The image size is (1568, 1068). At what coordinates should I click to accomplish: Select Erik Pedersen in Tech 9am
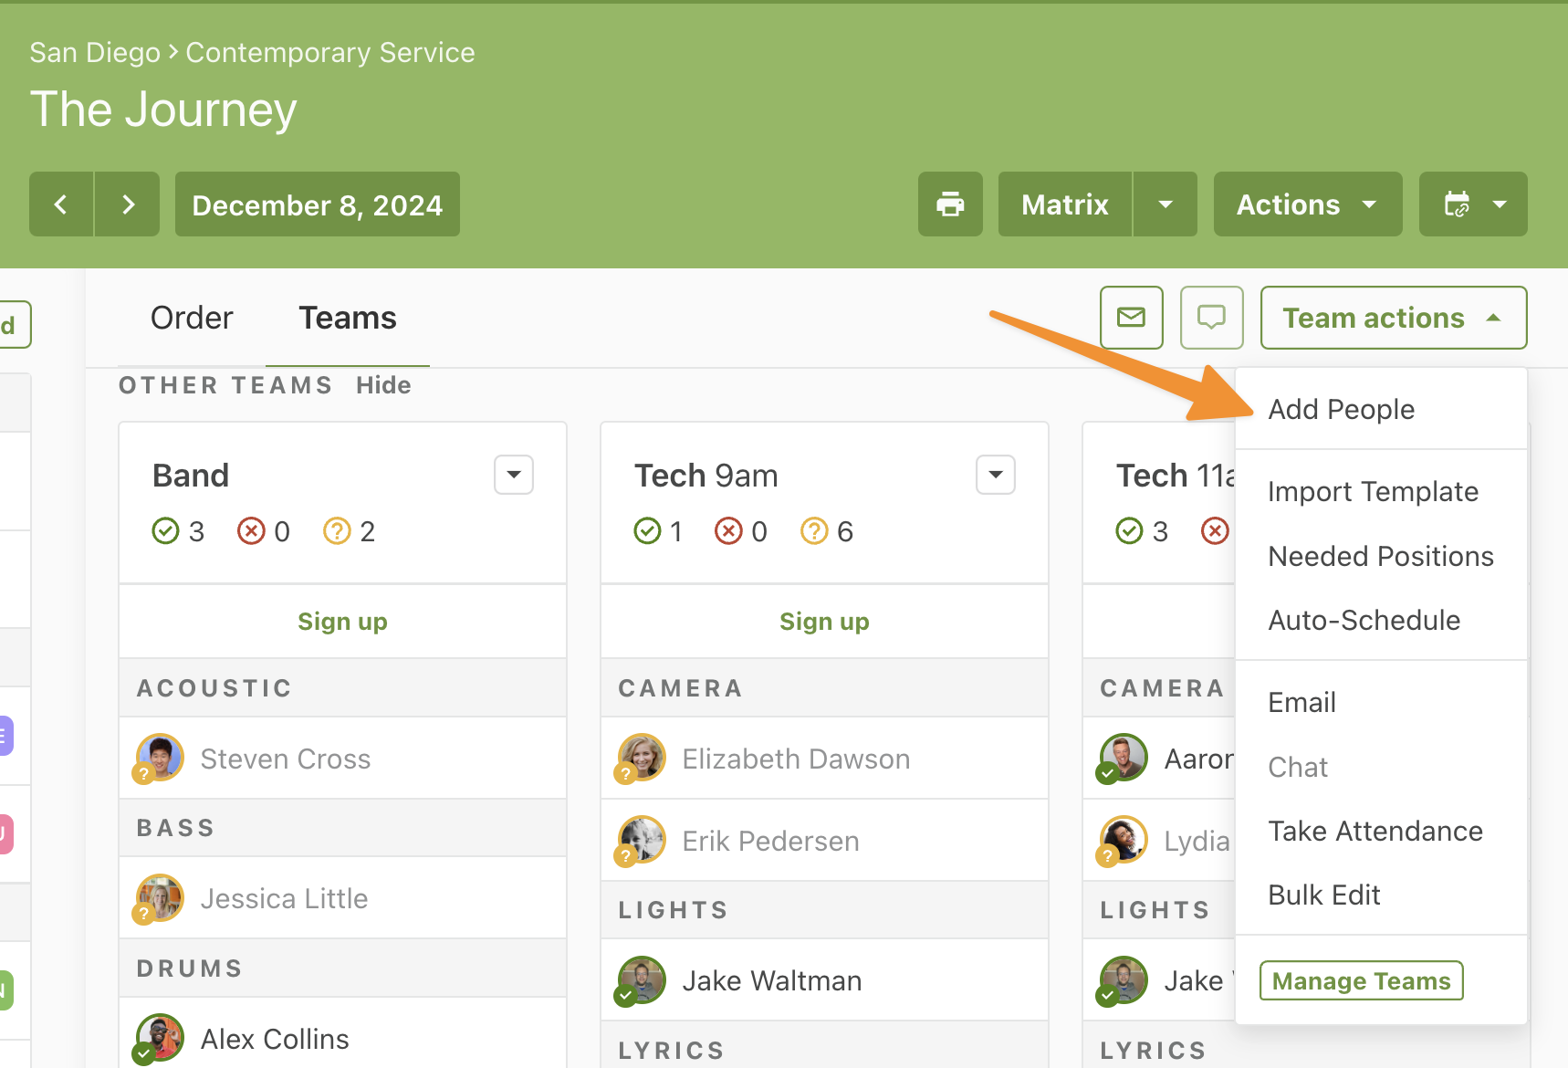tap(770, 842)
